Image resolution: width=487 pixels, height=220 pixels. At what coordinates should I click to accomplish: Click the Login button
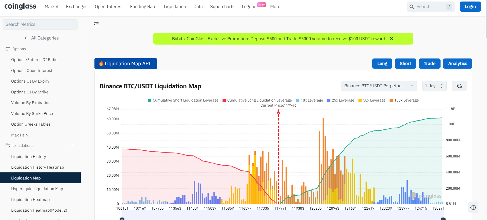tap(470, 7)
